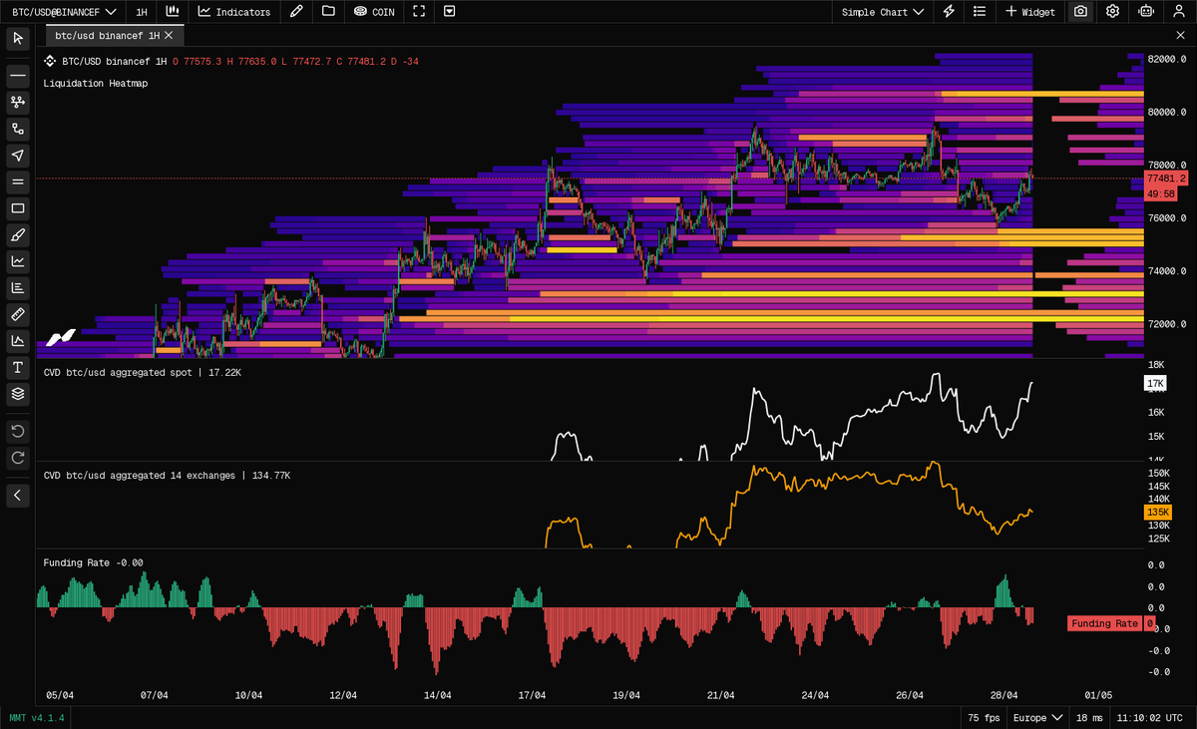Select the two-point connector drawing tool

coord(17,129)
